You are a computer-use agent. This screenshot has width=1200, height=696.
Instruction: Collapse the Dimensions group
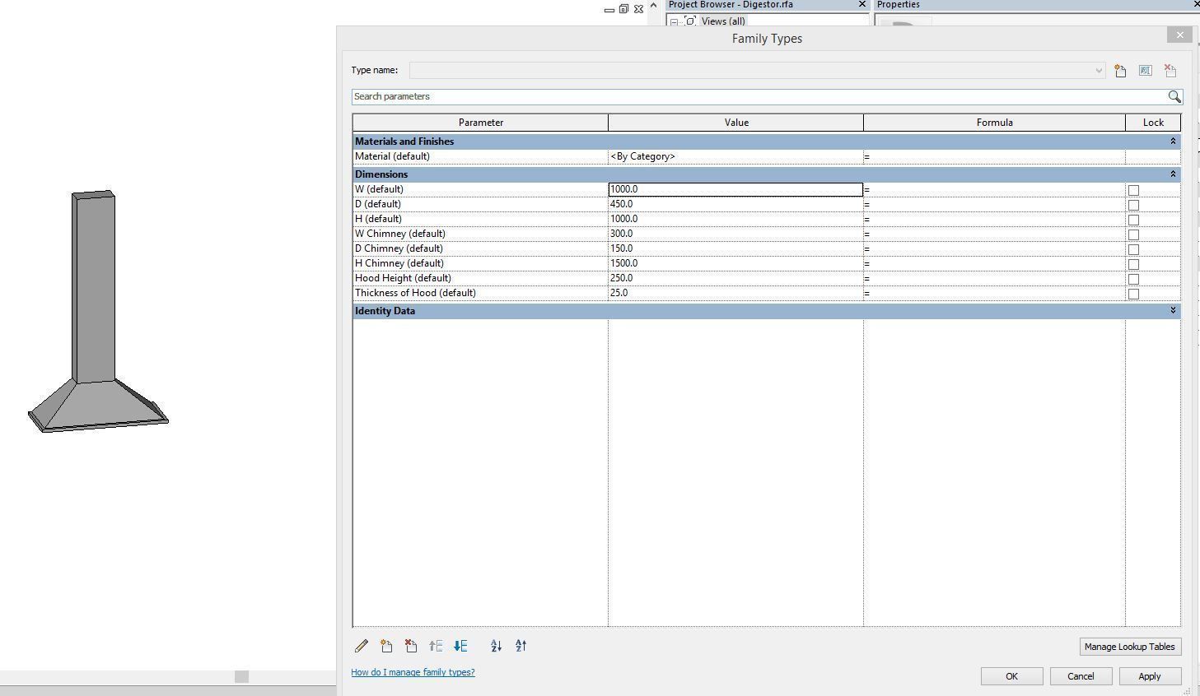[x=1173, y=174]
